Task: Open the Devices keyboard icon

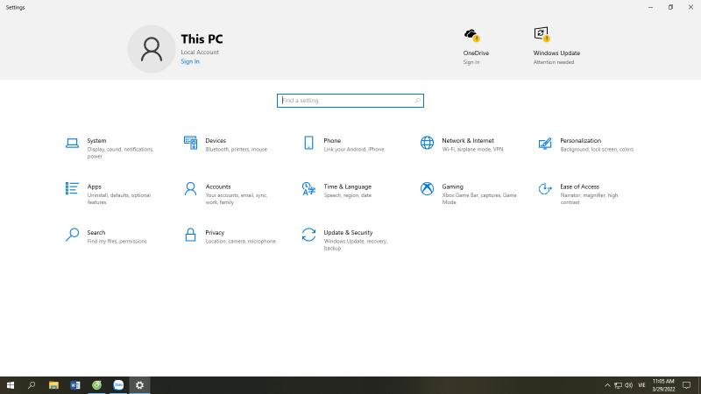Action: tap(190, 143)
